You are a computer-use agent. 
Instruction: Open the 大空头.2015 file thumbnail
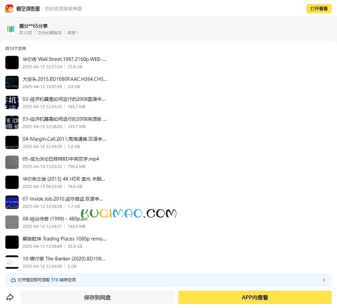(12, 83)
